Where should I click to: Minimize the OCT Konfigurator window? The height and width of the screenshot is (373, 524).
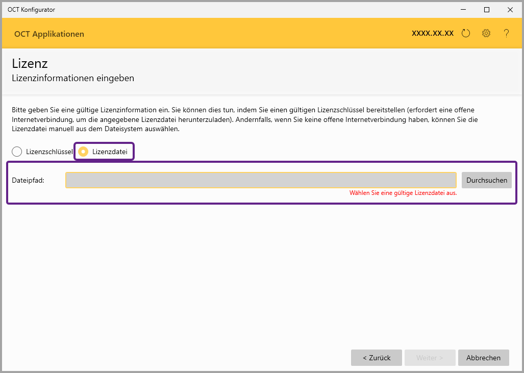point(463,9)
